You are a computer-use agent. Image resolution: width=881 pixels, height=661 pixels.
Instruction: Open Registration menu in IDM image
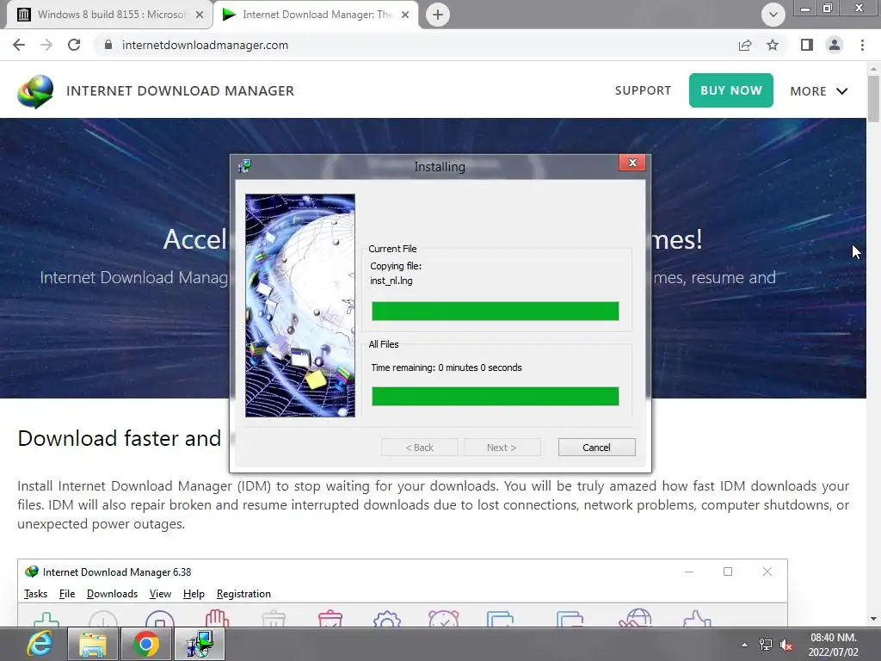click(243, 594)
